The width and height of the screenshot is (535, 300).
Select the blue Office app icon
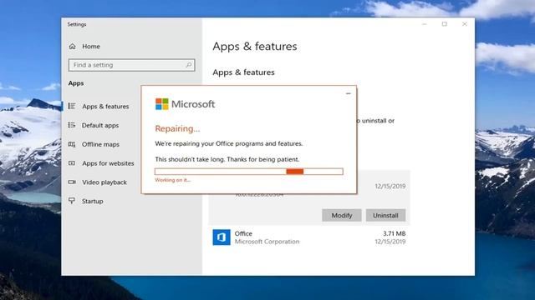click(222, 237)
